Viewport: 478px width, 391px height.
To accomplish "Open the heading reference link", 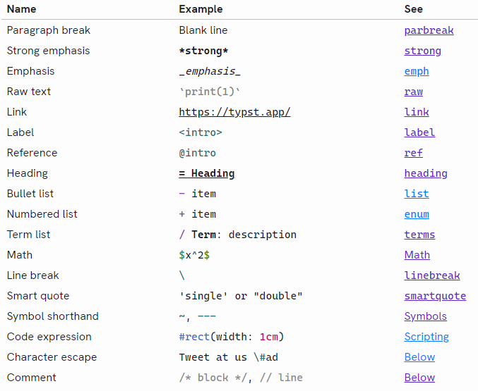I will click(426, 173).
